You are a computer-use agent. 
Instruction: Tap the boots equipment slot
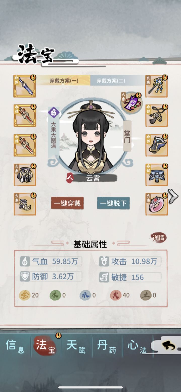(x=25, y=204)
